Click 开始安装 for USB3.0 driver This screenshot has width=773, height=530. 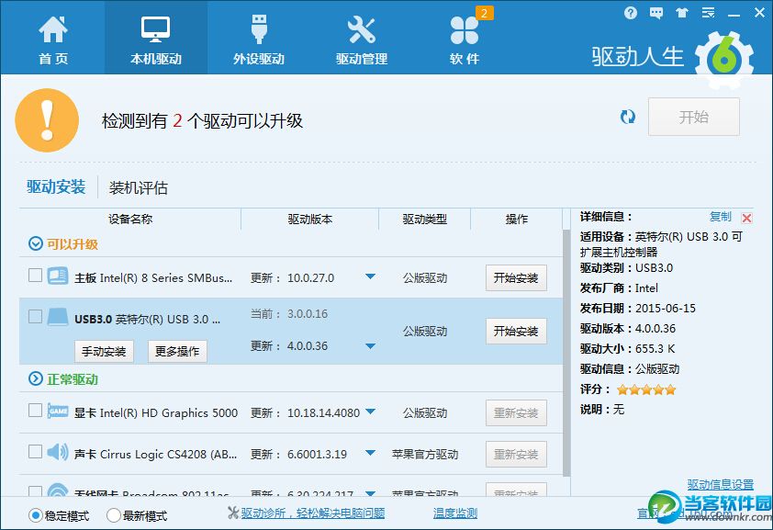[x=516, y=331]
